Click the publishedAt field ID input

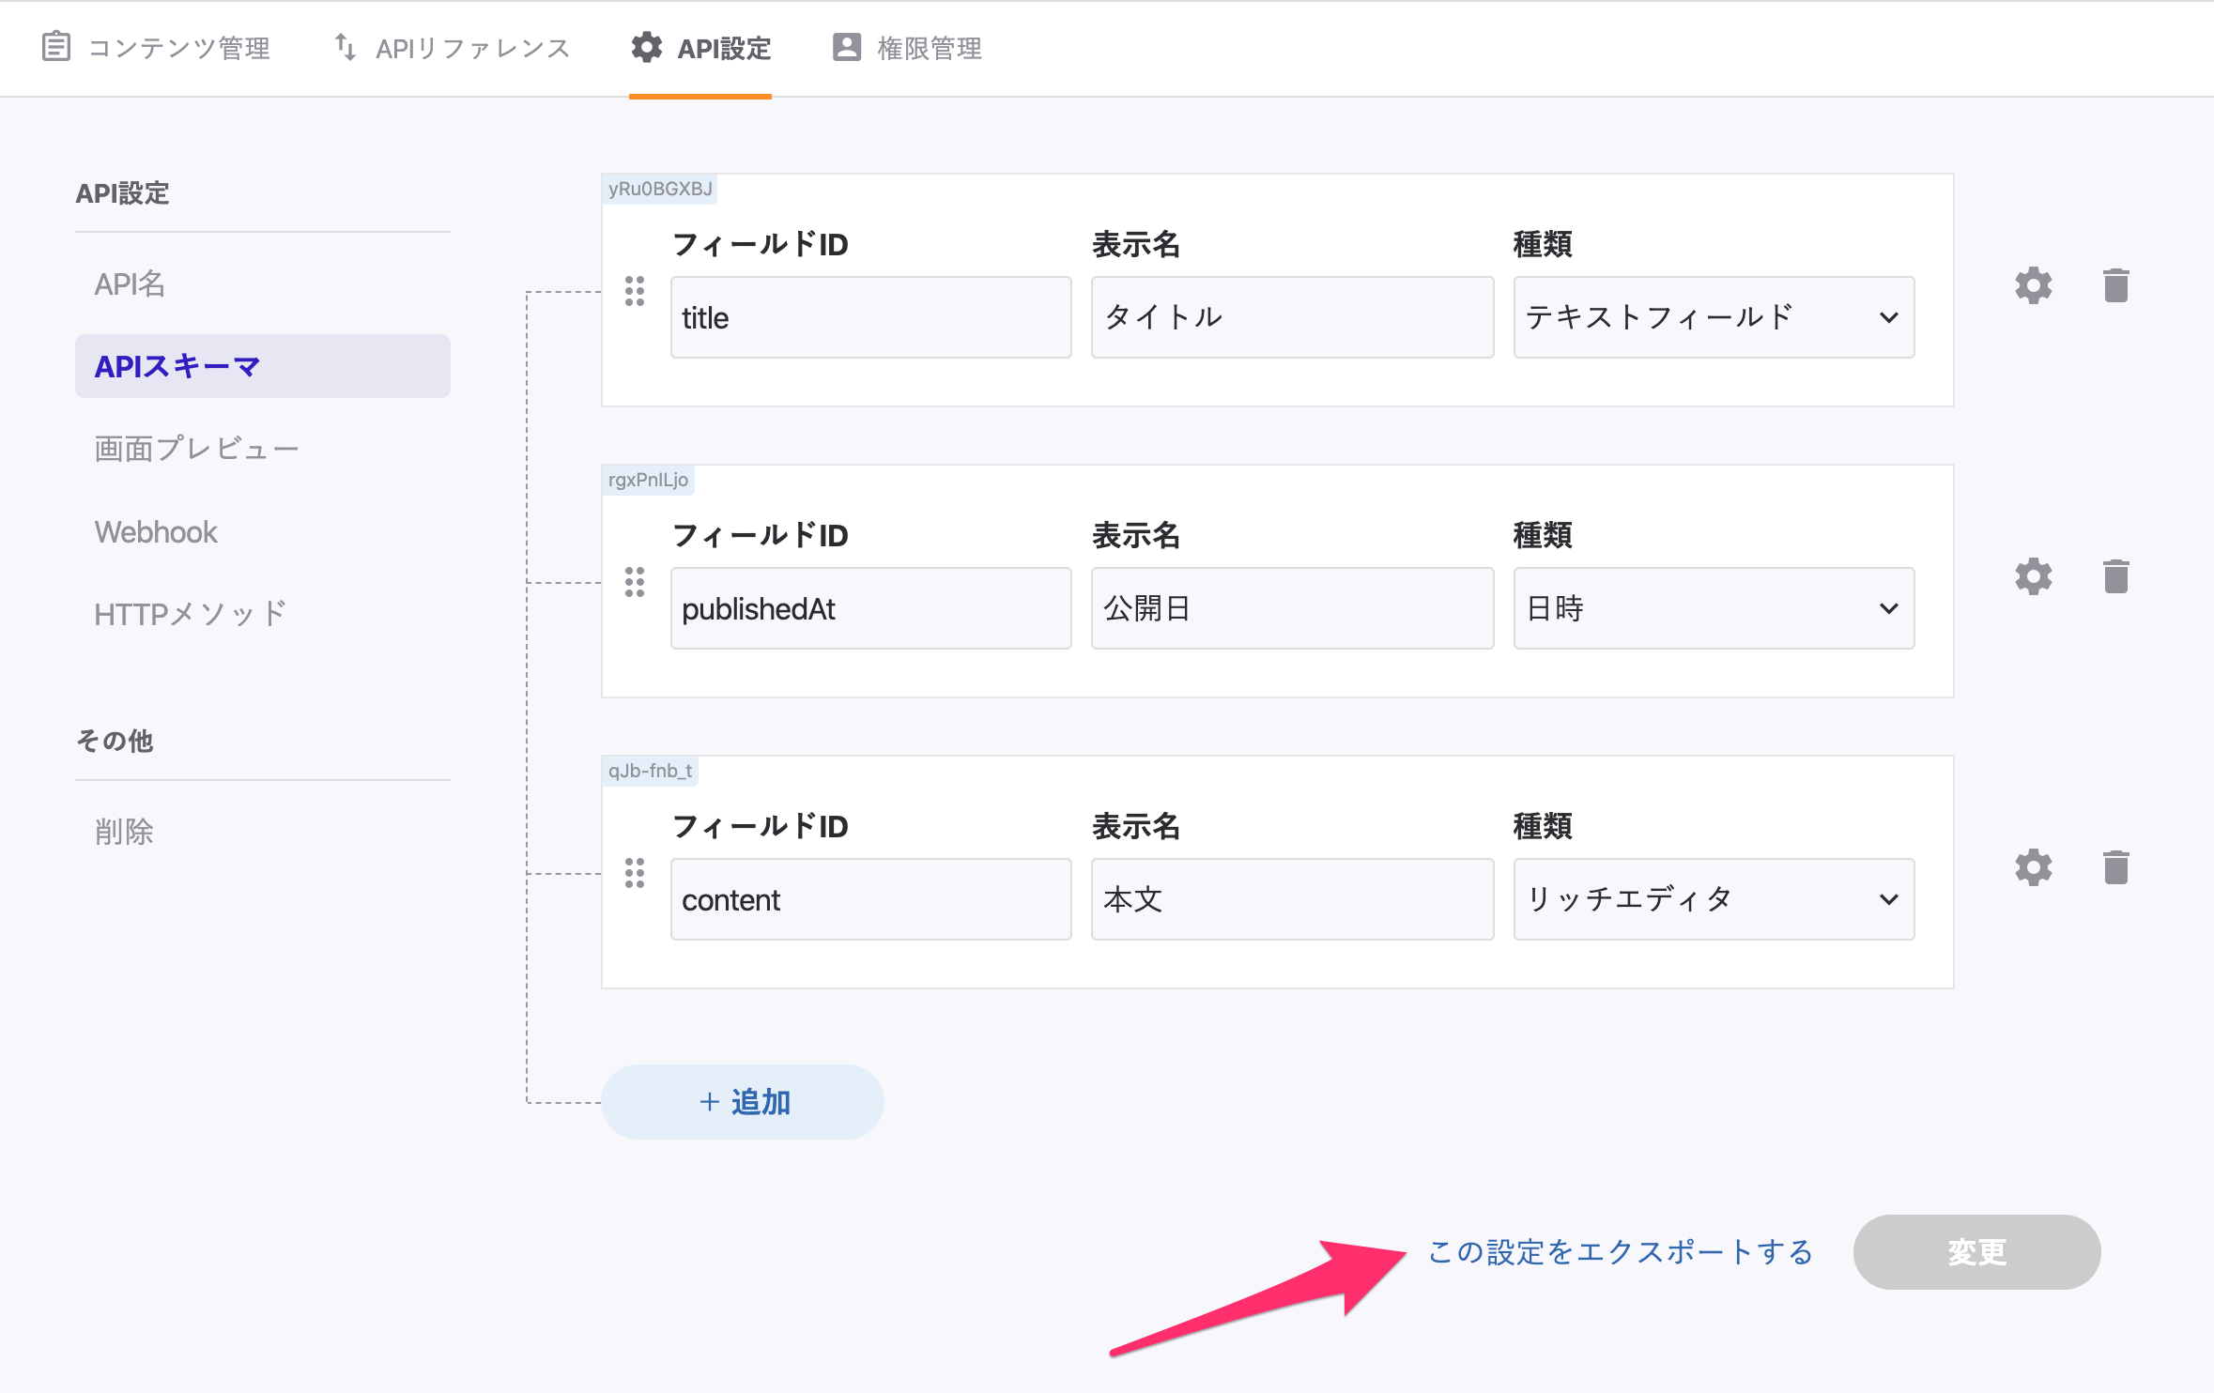coord(870,608)
